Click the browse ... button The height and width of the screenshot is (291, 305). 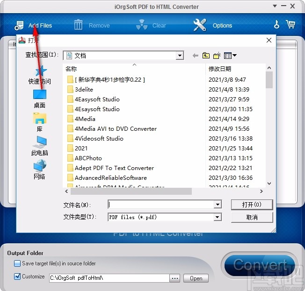174,278
